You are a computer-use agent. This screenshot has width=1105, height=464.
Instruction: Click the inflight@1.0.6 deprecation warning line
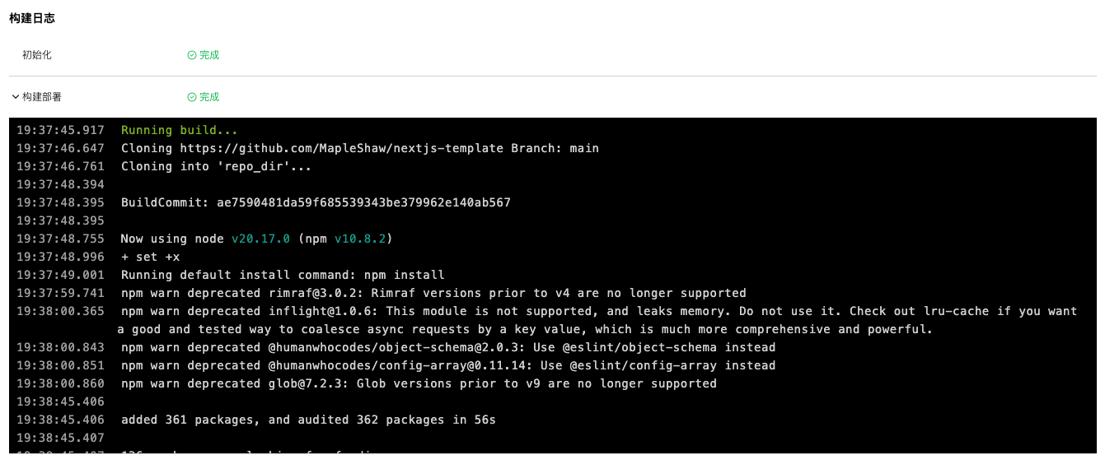[598, 312]
